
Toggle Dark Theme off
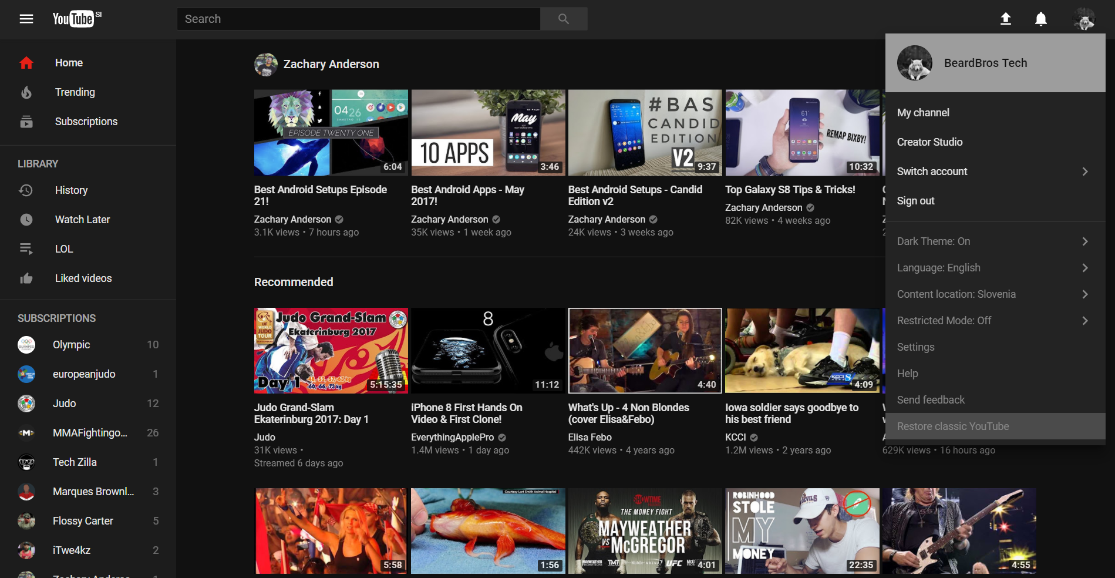pyautogui.click(x=992, y=241)
